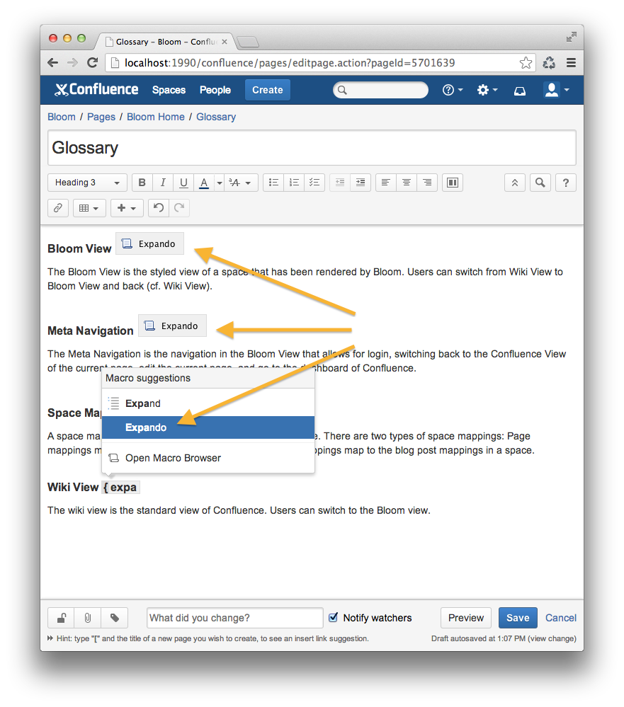The image size is (624, 707).
Task: Expand the insert table dropdown
Action: click(x=90, y=208)
